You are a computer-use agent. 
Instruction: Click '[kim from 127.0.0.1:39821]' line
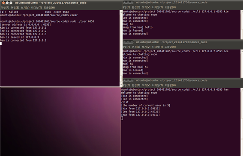point(140,109)
